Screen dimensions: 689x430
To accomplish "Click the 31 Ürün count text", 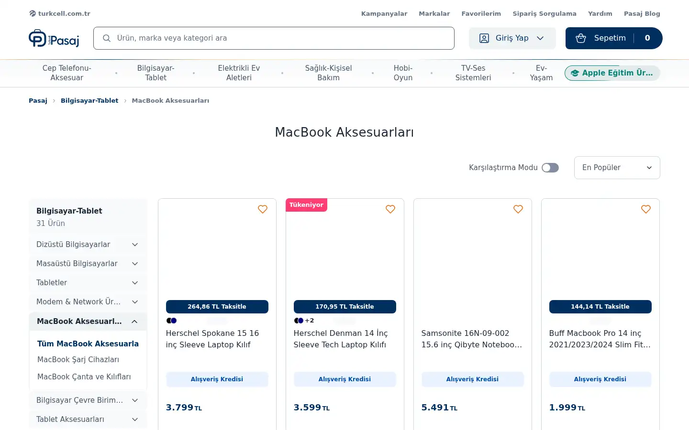I will tap(51, 224).
